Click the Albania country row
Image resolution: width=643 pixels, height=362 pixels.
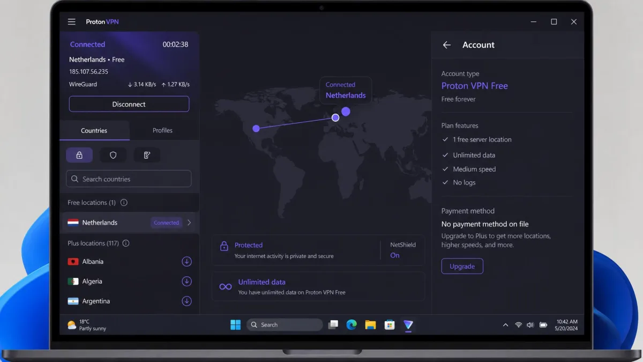(129, 262)
